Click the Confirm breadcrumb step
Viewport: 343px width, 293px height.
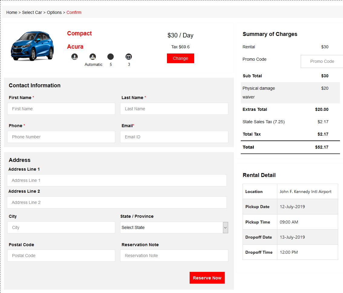74,12
